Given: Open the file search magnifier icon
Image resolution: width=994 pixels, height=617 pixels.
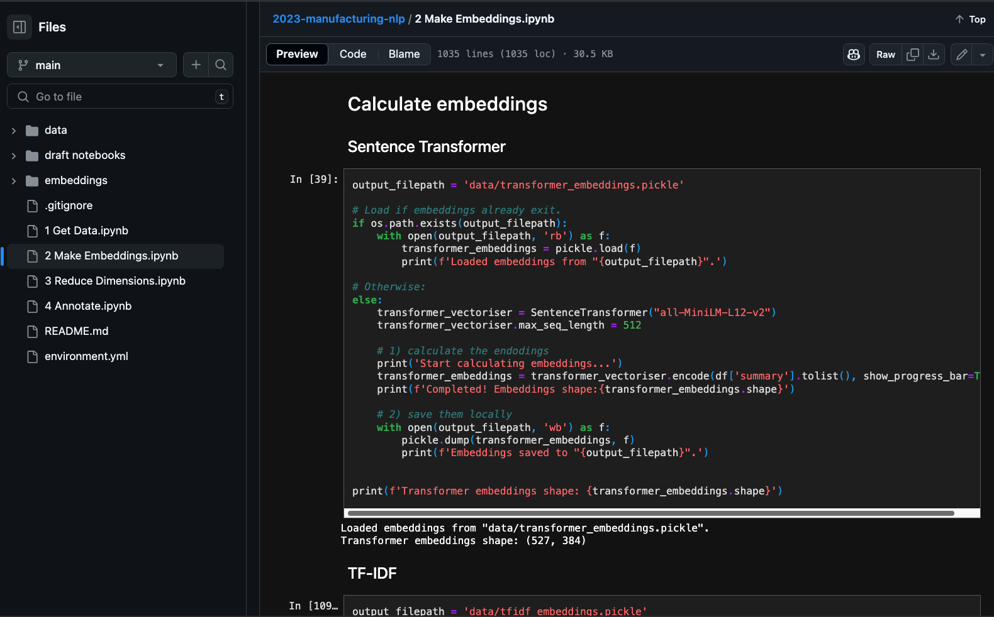Looking at the screenshot, I should 221,65.
